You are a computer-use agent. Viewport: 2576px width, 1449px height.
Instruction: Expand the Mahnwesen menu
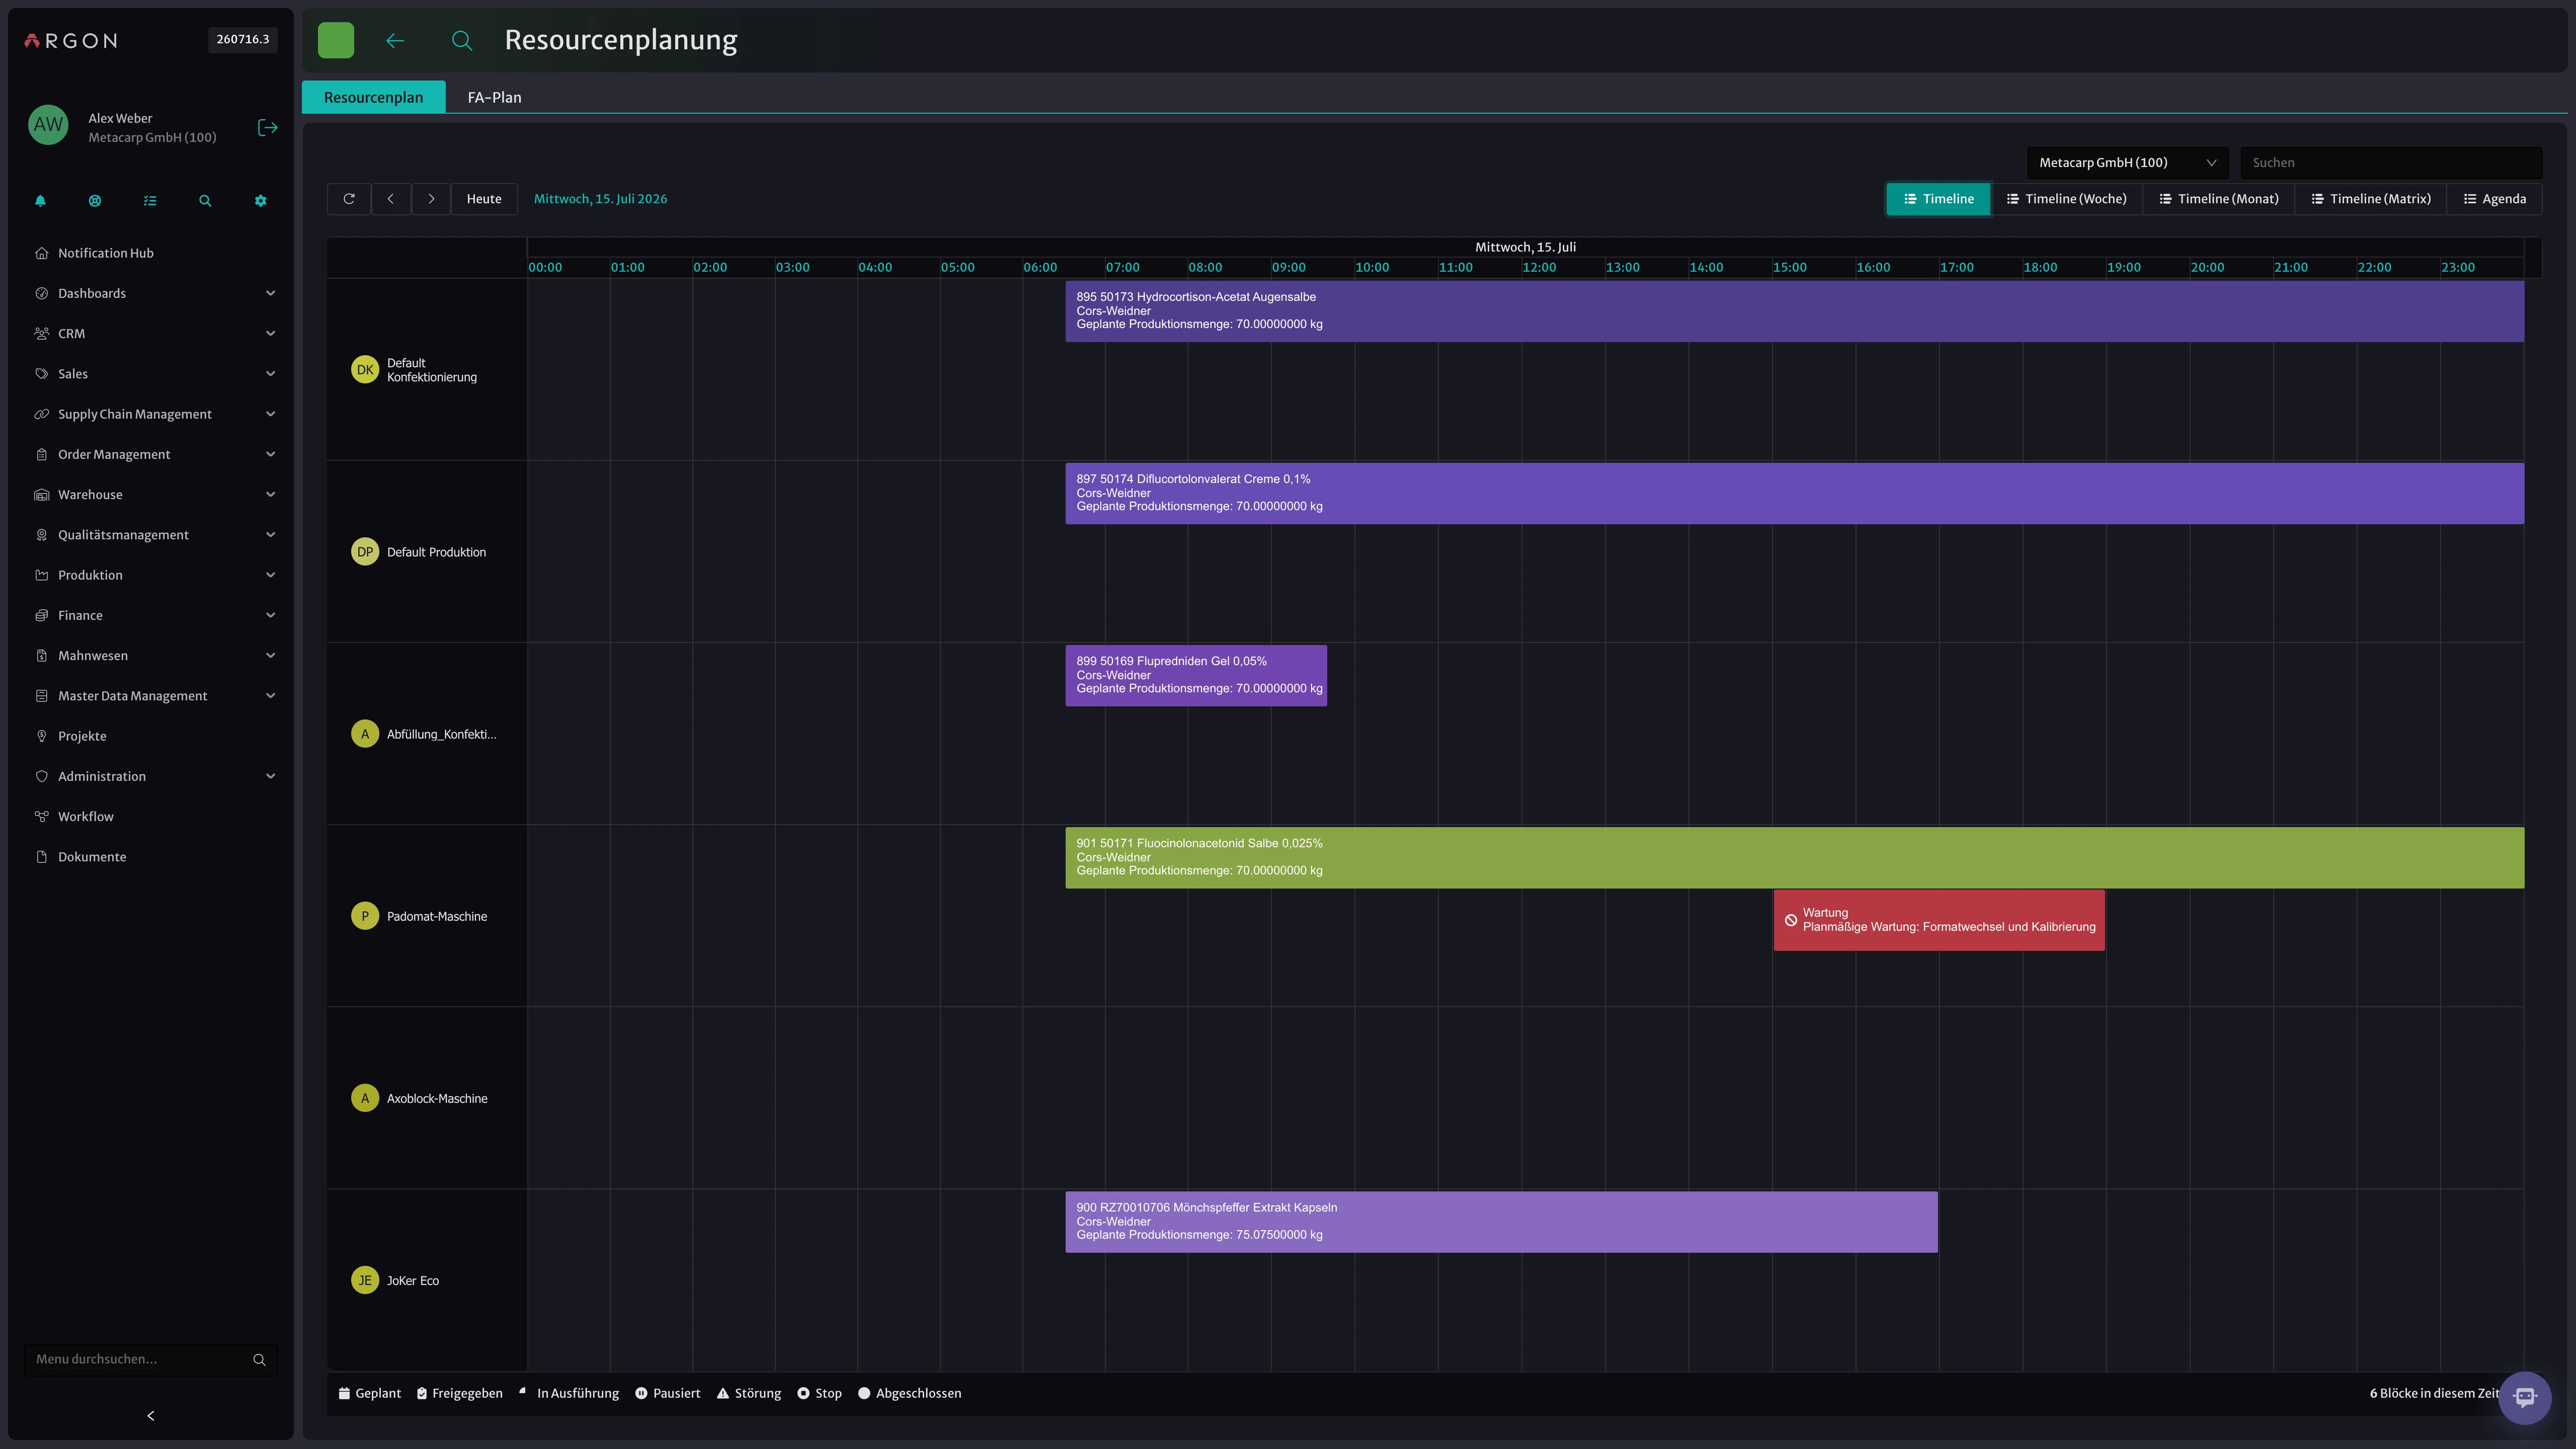click(151, 656)
